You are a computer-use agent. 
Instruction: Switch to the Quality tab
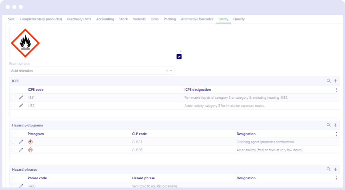(239, 19)
